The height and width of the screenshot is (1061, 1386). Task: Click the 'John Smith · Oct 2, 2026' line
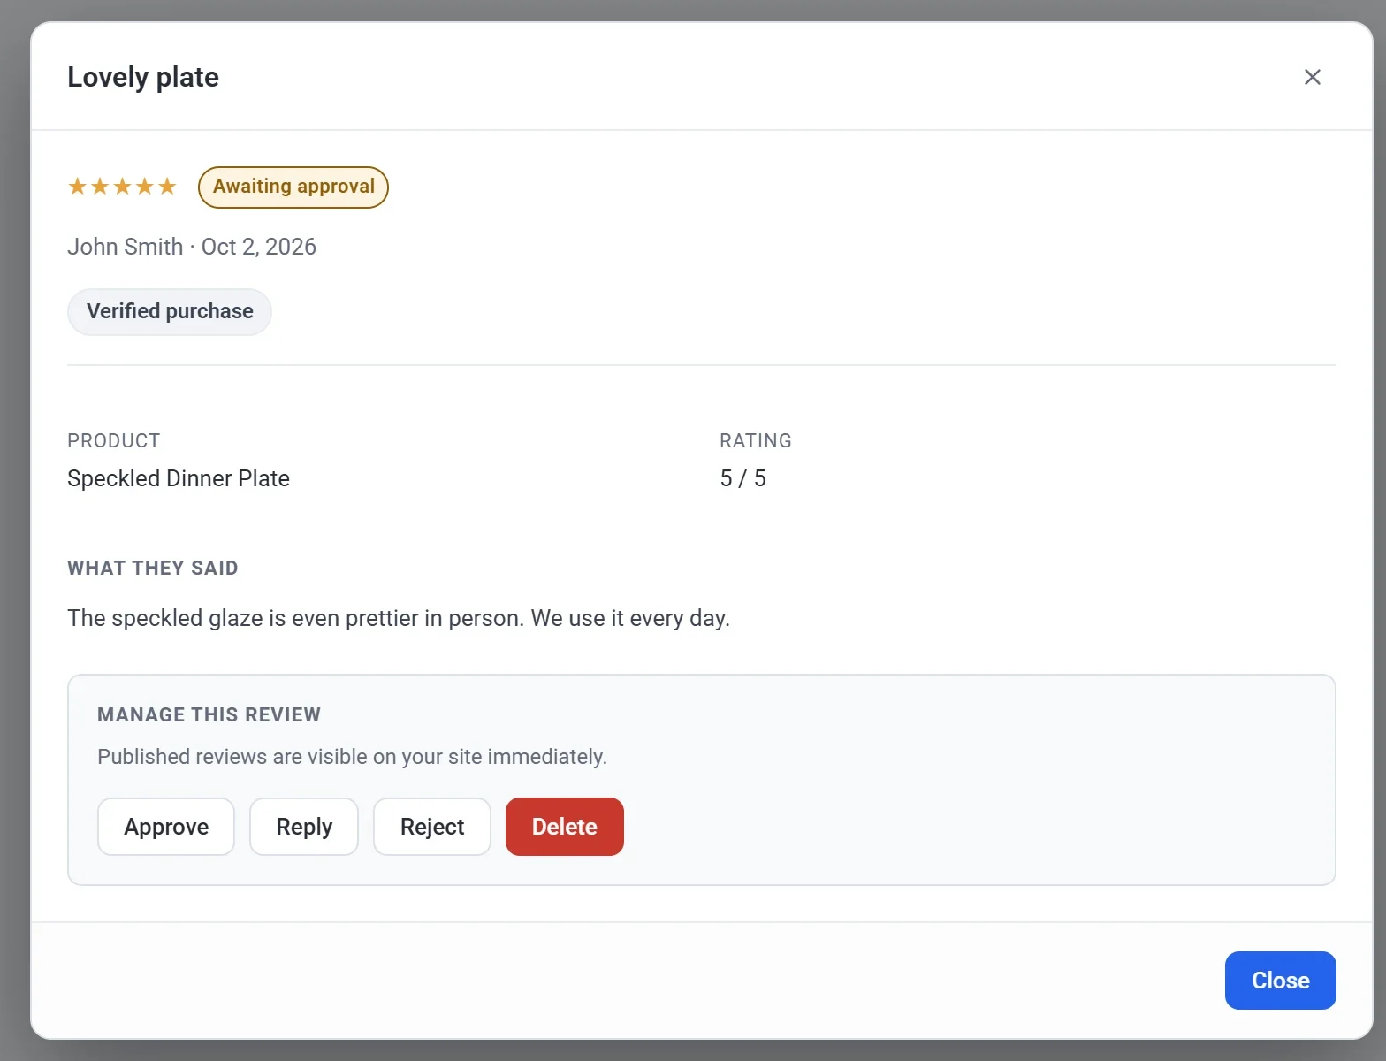coord(192,247)
